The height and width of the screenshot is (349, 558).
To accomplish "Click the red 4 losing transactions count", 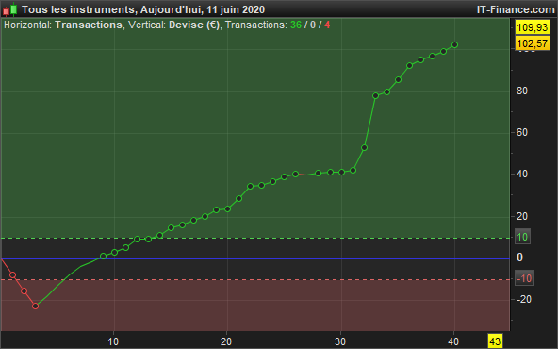I will (x=327, y=25).
